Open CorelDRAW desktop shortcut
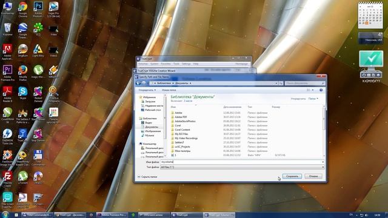This screenshot has height=218, width=388. pyautogui.click(x=7, y=115)
